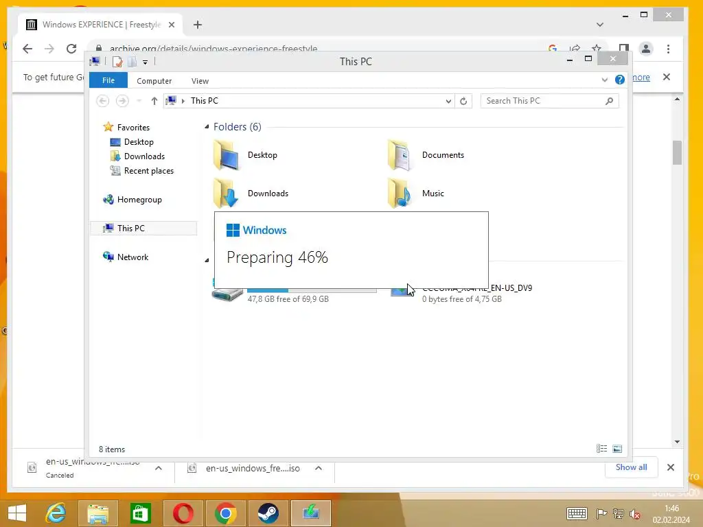Click the This PC icon in address bar

171,101
